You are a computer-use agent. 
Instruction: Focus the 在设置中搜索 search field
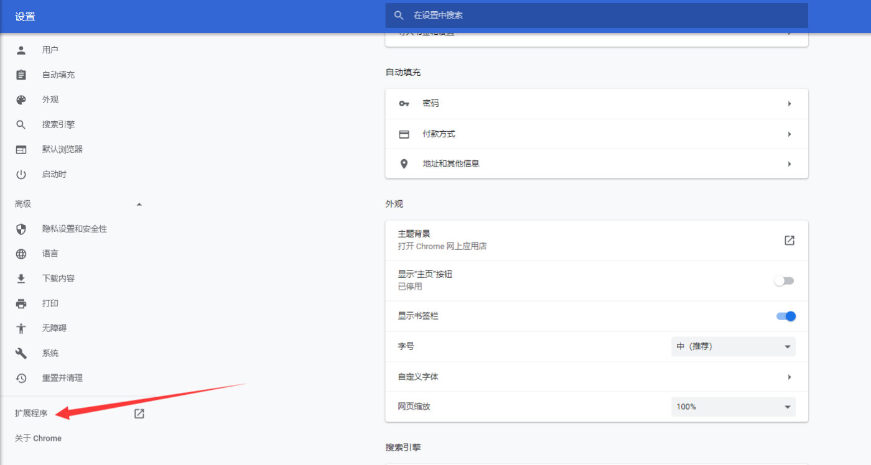597,15
